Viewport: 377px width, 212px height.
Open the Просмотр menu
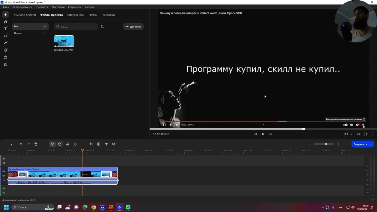(x=42, y=7)
